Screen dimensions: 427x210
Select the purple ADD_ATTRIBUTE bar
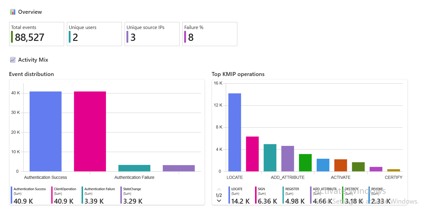tap(288, 158)
